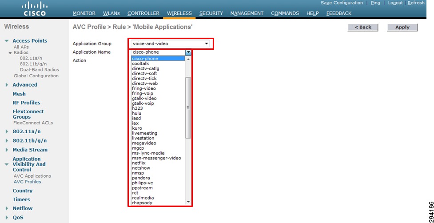Open All APs in sidebar
434x223 pixels.
[21, 47]
